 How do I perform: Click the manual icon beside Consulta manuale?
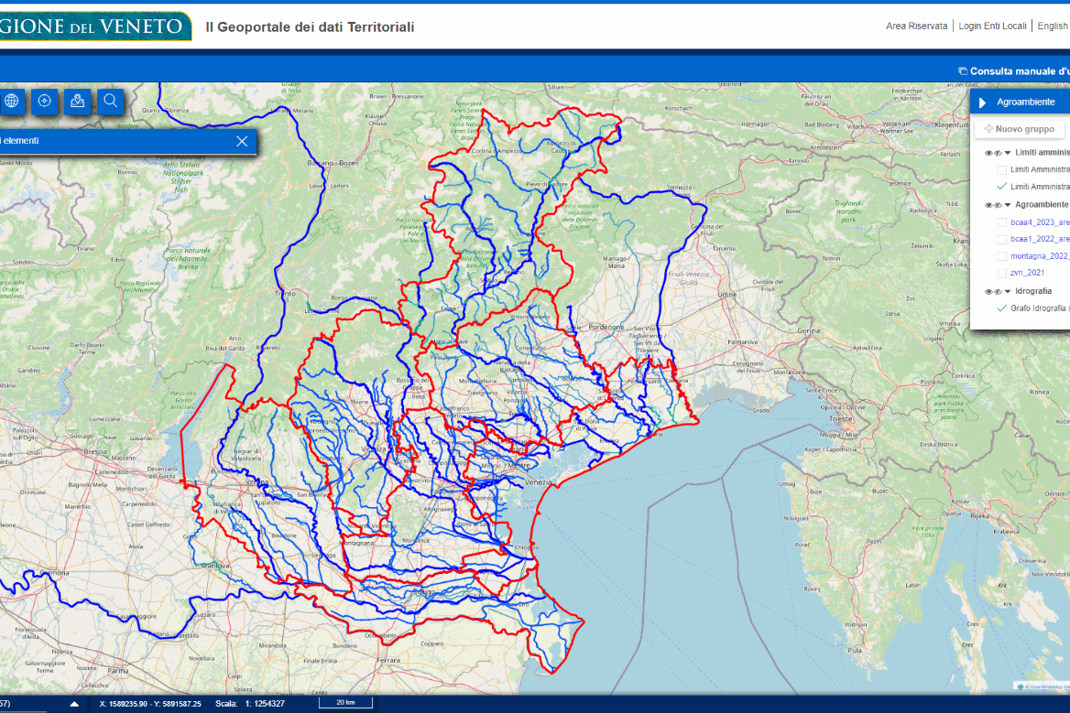962,70
